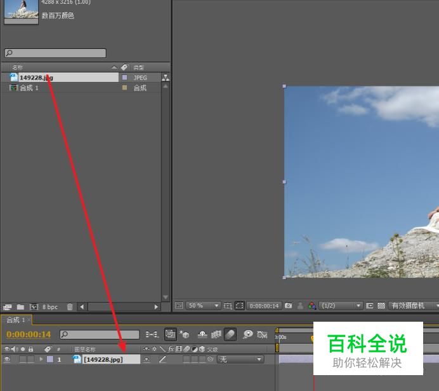Click the fx effects column header
Viewport: 439px width, 391px height.
pyautogui.click(x=171, y=349)
